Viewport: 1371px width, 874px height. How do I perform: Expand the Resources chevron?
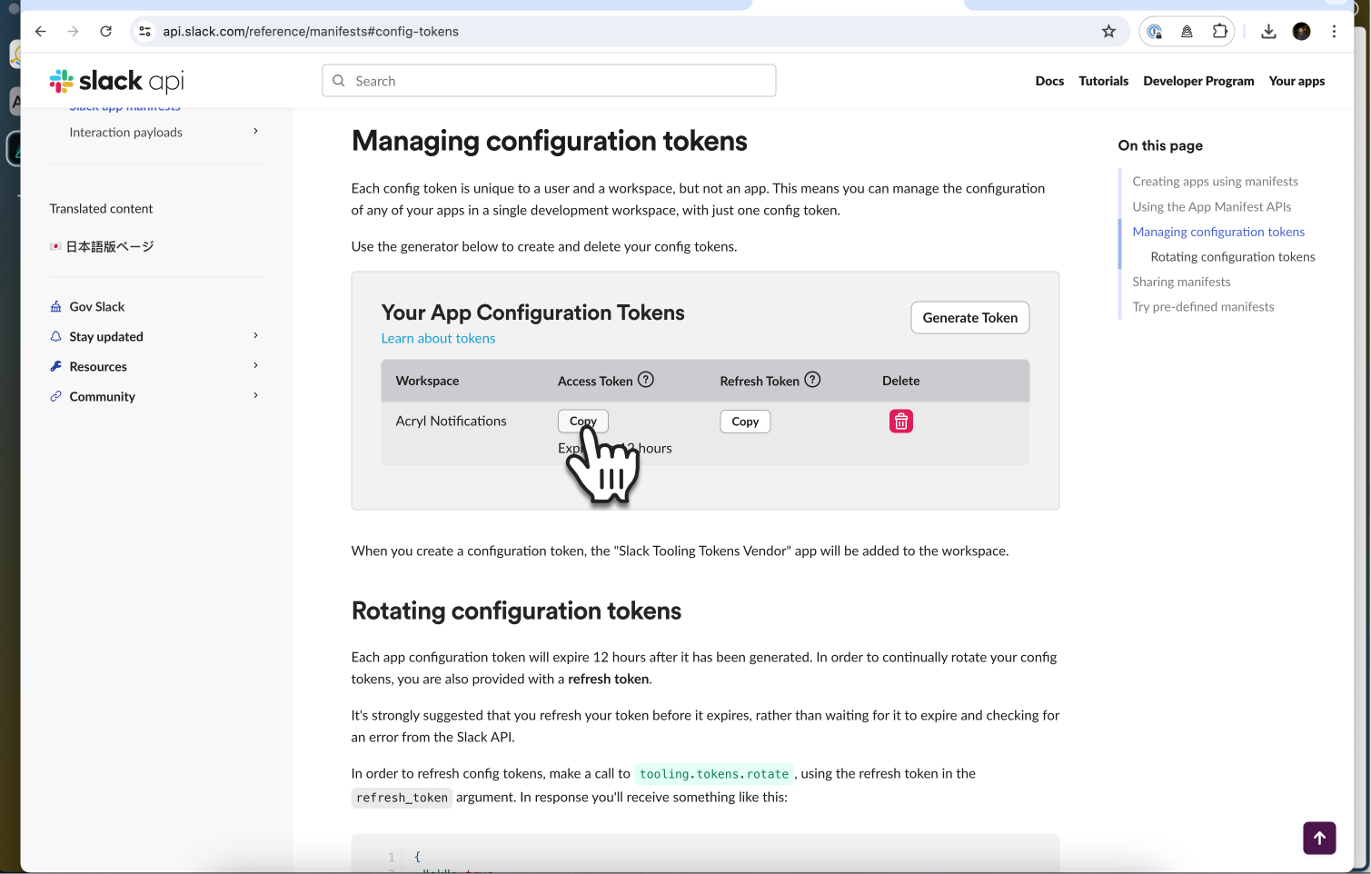255,366
